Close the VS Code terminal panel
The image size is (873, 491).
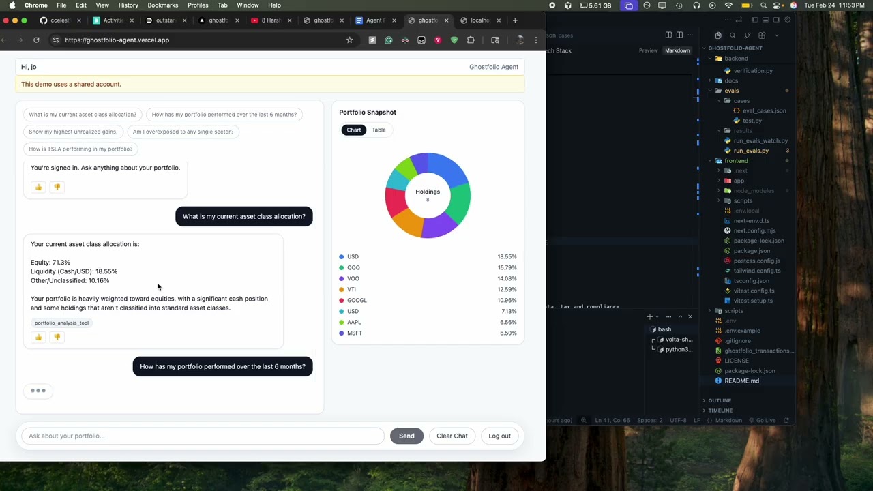point(690,316)
